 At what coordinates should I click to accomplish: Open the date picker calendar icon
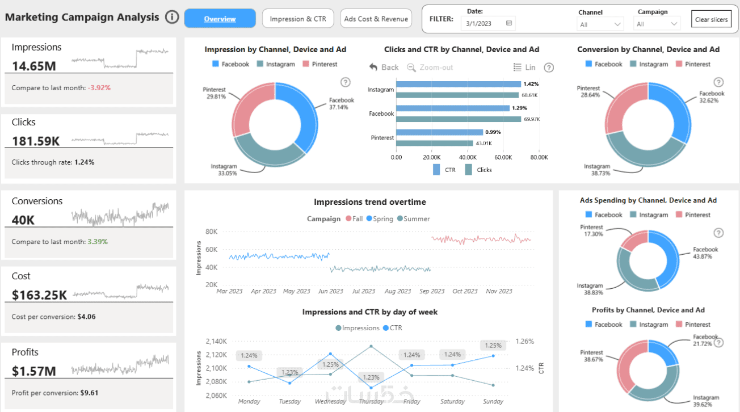(x=508, y=23)
